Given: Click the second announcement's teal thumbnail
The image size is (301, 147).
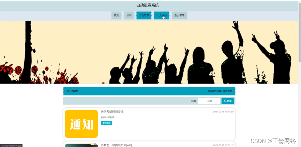Looking at the screenshot, I should tap(81, 145).
